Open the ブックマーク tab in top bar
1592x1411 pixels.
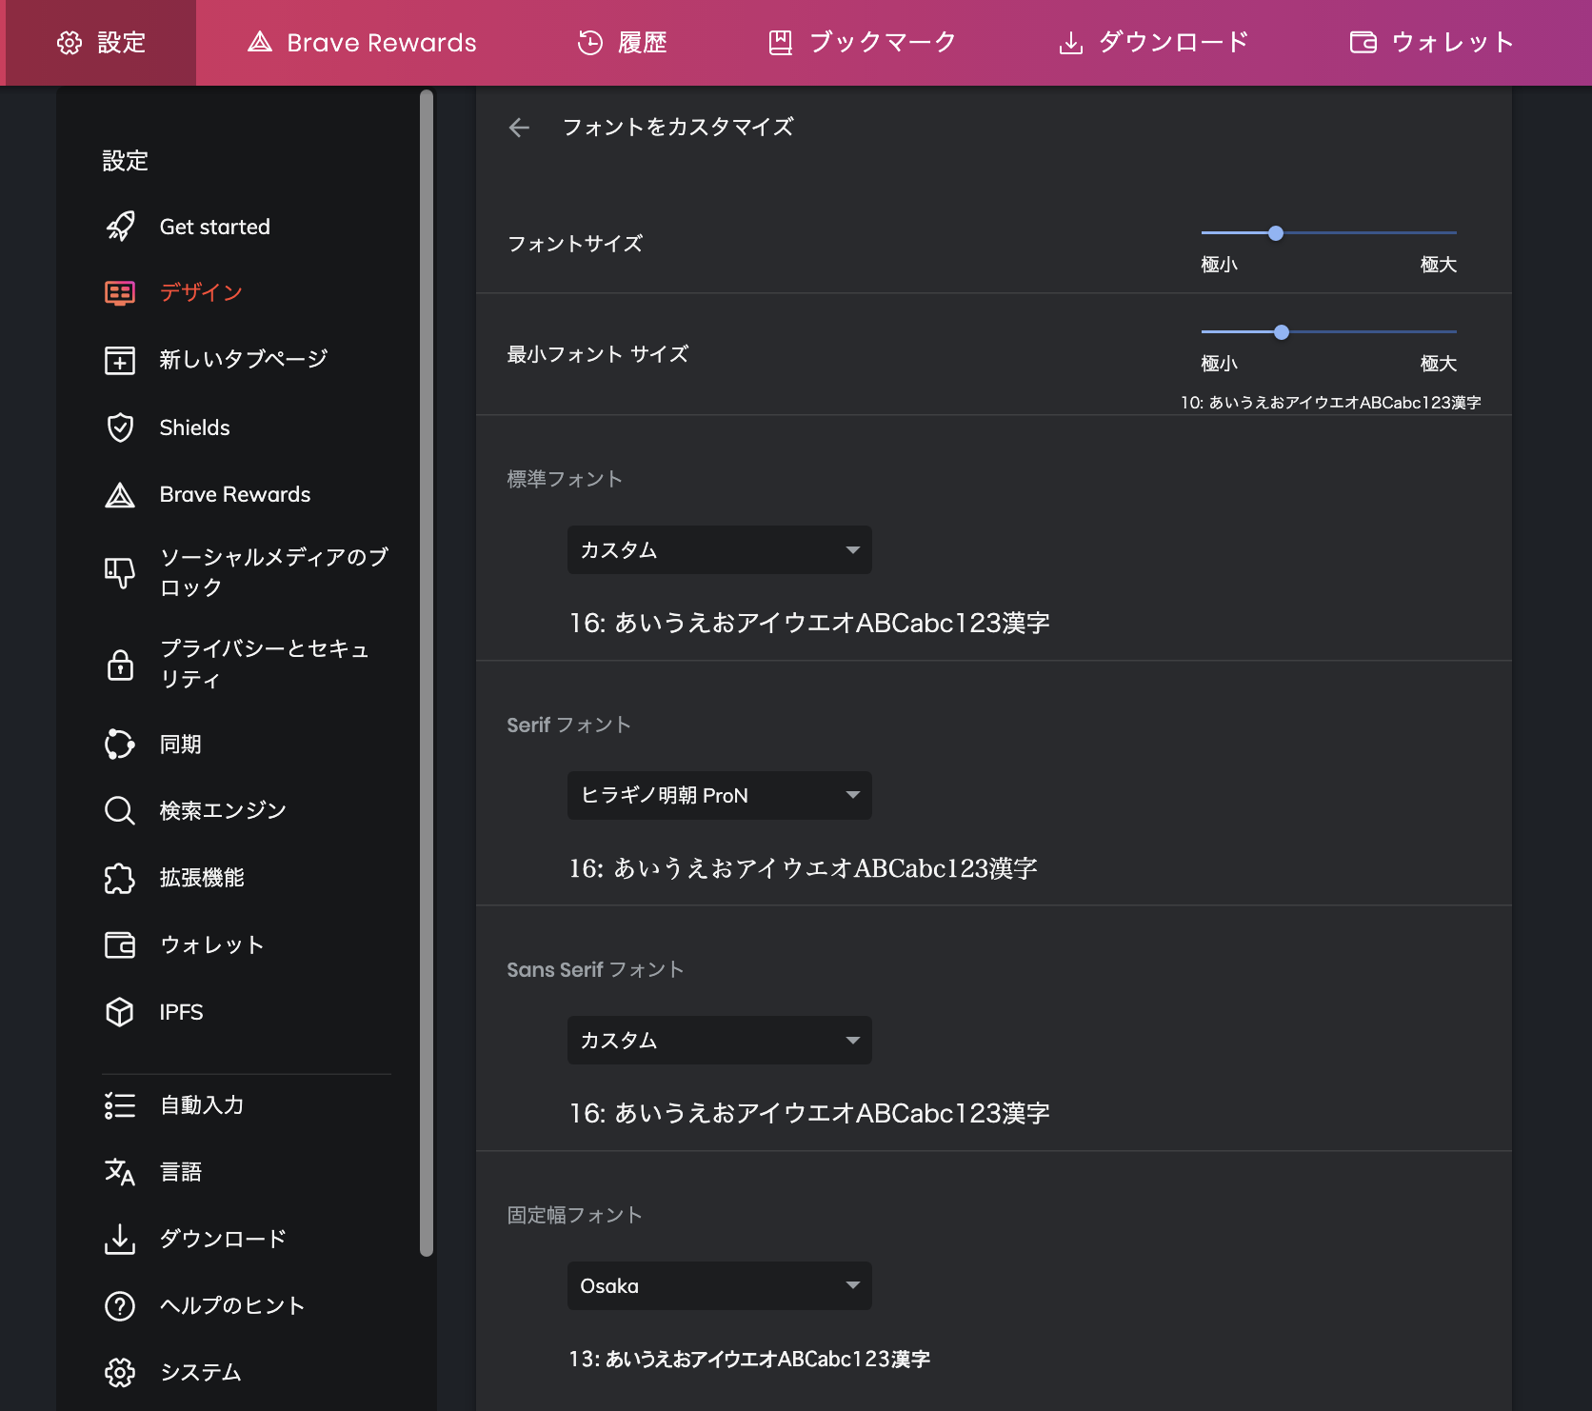tap(863, 43)
